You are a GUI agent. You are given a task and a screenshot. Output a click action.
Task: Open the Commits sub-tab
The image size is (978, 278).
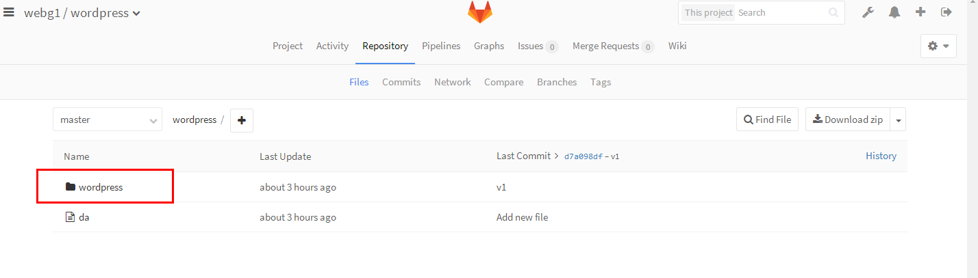(401, 82)
